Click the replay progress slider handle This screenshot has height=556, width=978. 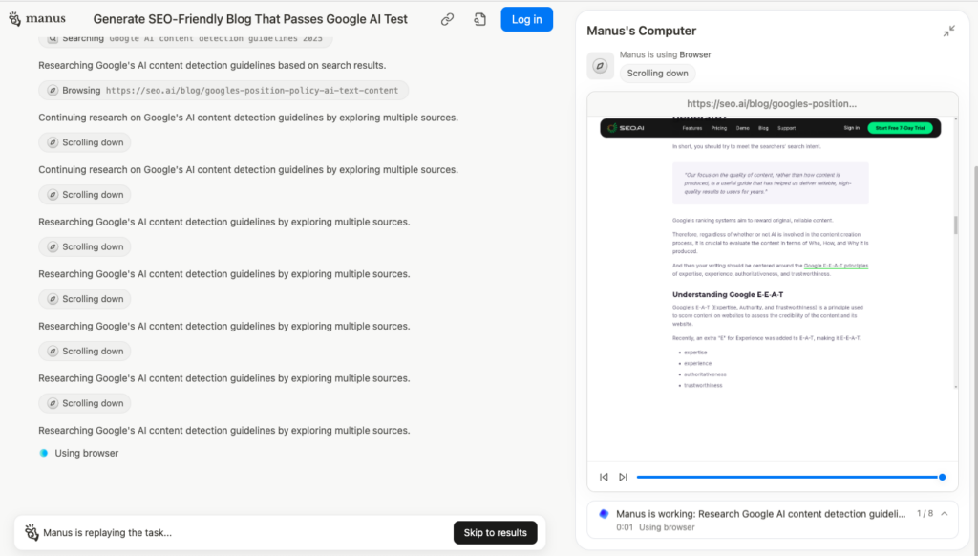[x=942, y=477]
